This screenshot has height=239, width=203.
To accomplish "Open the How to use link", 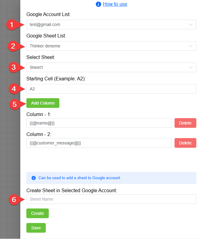I will click(x=115, y=4).
